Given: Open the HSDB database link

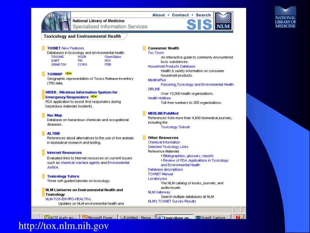Looking at the screenshot, I should point(82,57).
